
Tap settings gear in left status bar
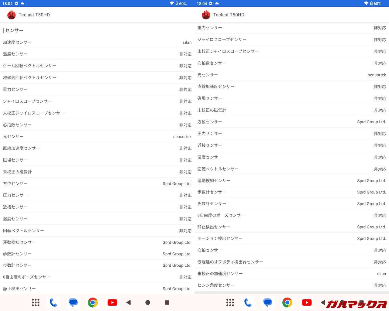16,4
